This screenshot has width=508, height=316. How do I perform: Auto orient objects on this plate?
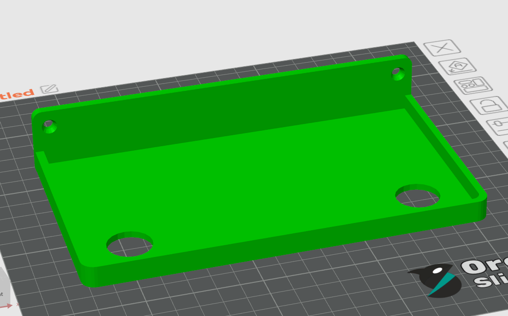(x=457, y=66)
